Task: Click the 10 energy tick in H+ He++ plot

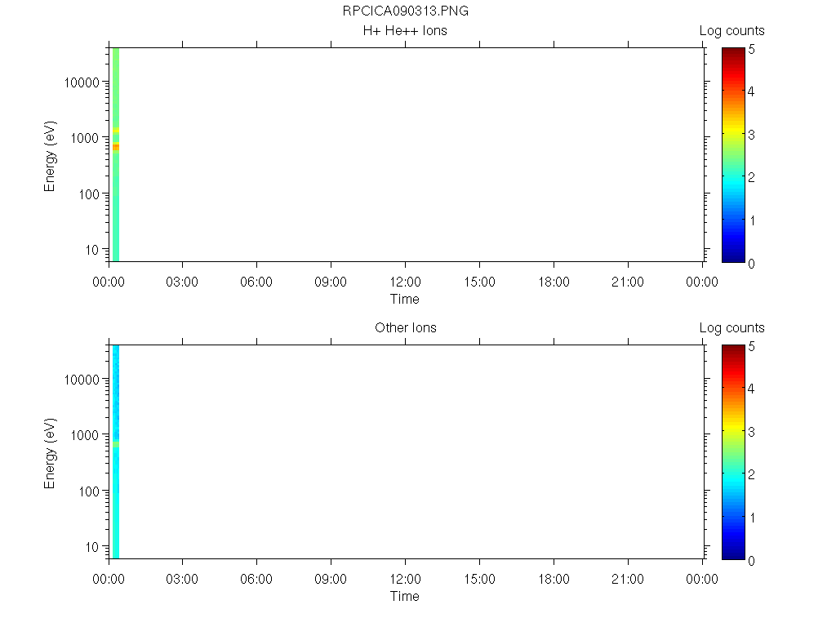Action: pyautogui.click(x=92, y=250)
